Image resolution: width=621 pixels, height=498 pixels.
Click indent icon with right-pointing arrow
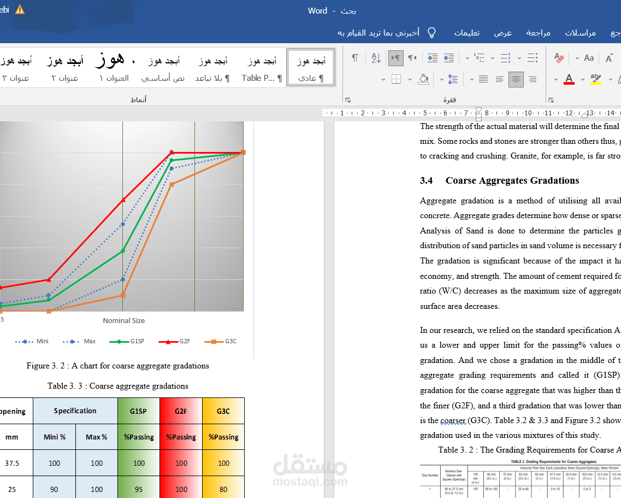[432, 58]
